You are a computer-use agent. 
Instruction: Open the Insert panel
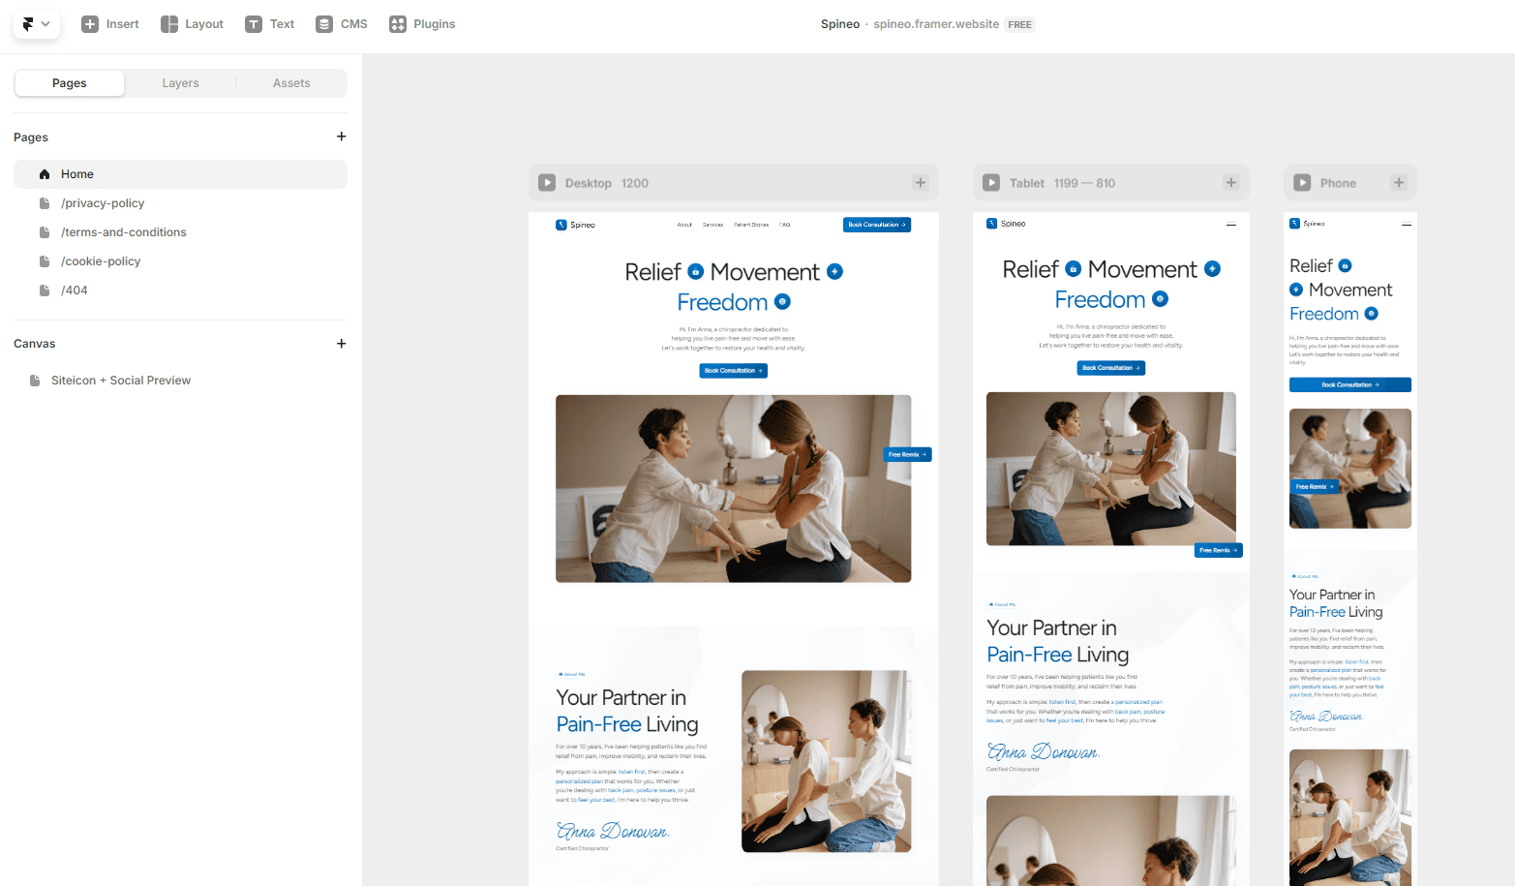[110, 24]
